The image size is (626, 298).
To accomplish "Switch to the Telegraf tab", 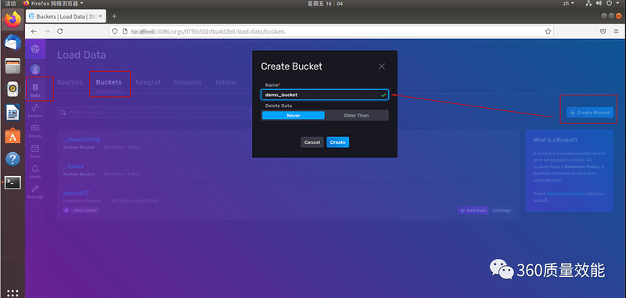I will pyautogui.click(x=147, y=82).
